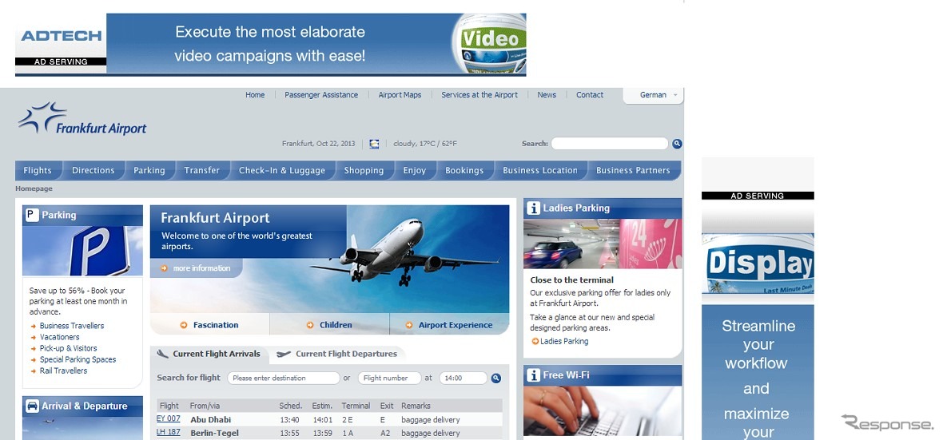The height and width of the screenshot is (440, 943).
Task: Click the info icon beside Free Wi-Fi
Action: 533,375
